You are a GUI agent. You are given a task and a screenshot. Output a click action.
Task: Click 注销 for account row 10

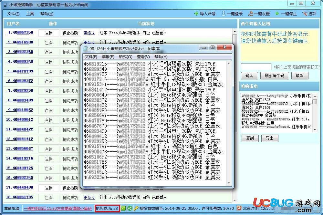click(x=49, y=120)
